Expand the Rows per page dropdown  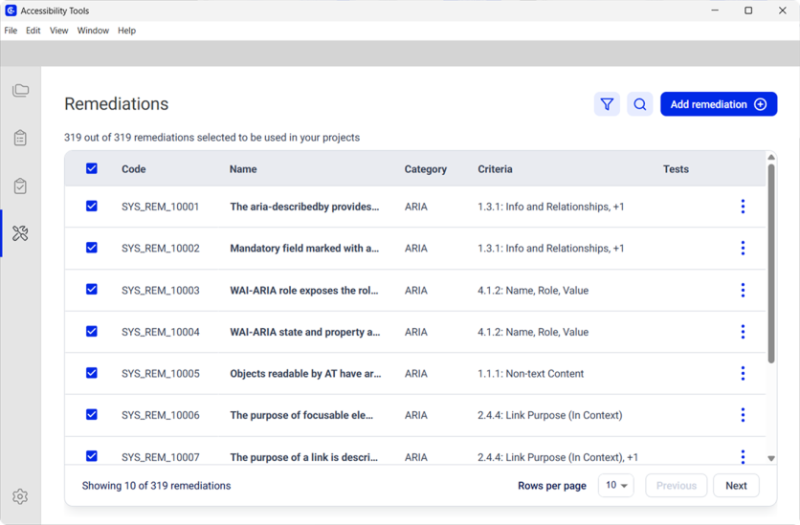[616, 486]
